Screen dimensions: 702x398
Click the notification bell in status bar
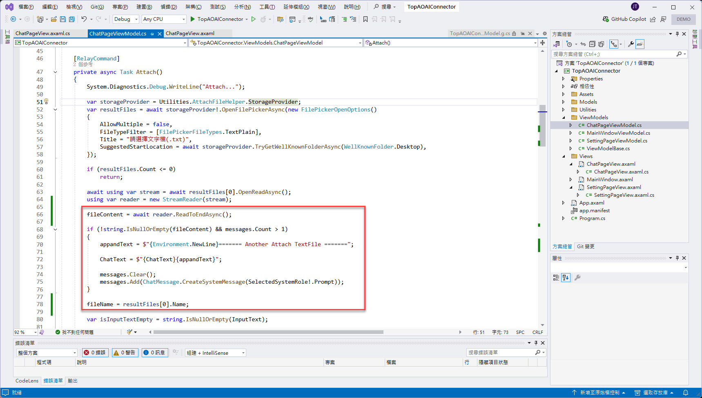(686, 393)
